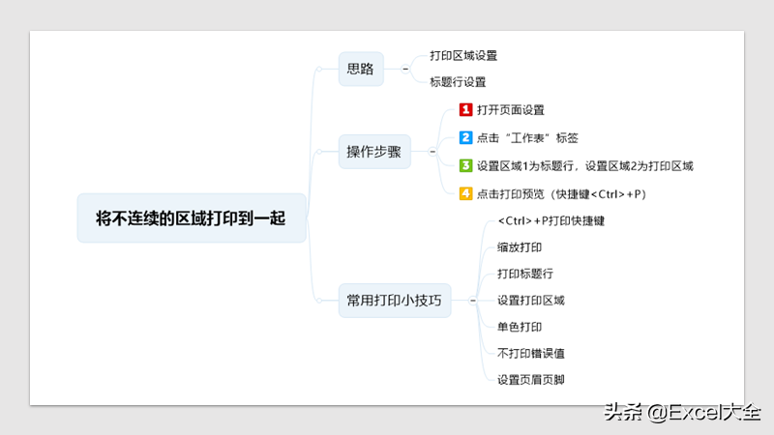
Task: Select the 操作步骤 topic node
Action: pyautogui.click(x=374, y=152)
